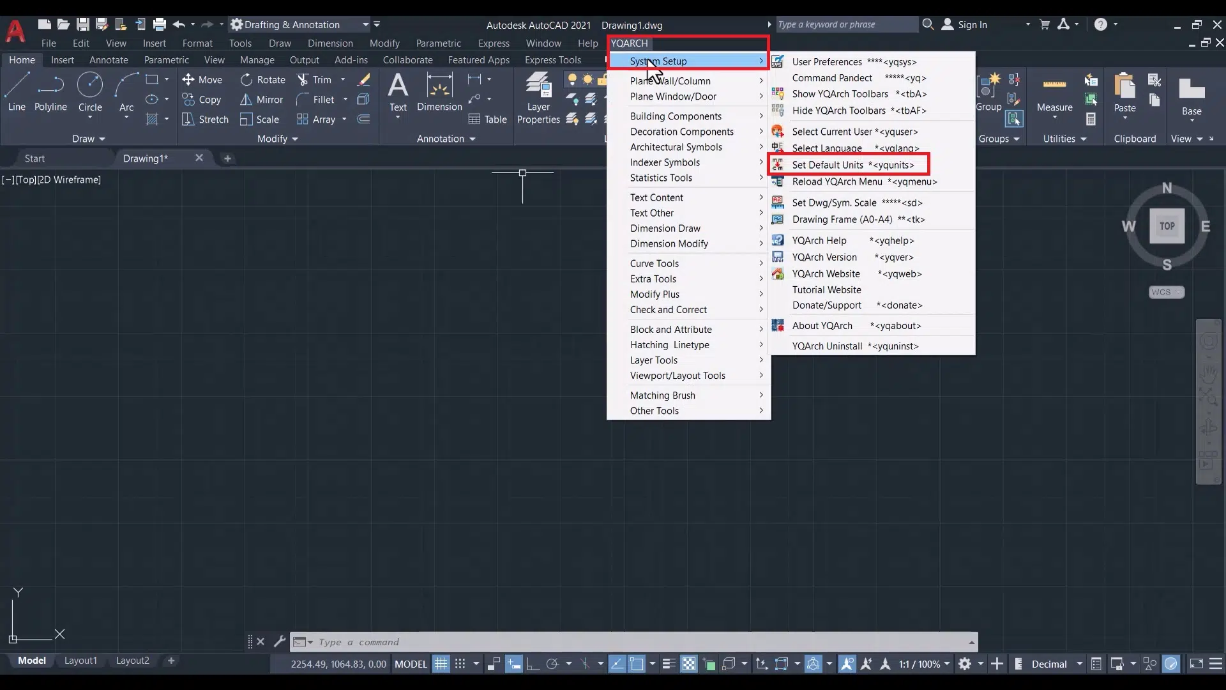Switch to Layout1 tab
The height and width of the screenshot is (690, 1226).
tap(80, 661)
